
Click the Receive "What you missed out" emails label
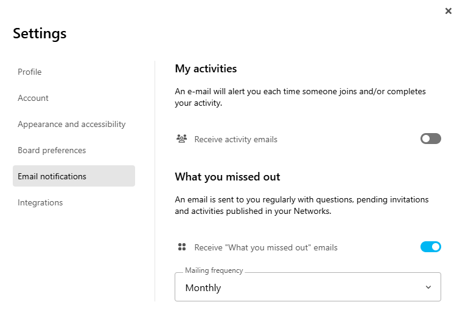[x=266, y=247]
